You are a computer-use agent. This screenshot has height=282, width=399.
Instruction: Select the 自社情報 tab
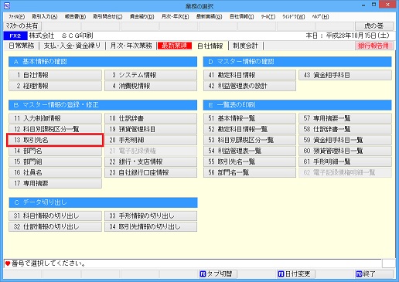click(210, 46)
